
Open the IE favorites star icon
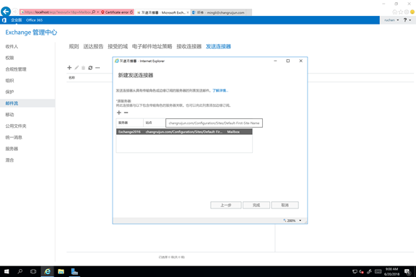[401, 12]
